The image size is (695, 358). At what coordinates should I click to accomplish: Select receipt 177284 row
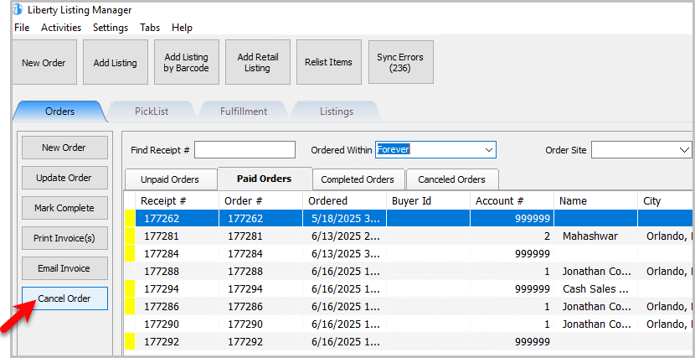click(x=409, y=254)
